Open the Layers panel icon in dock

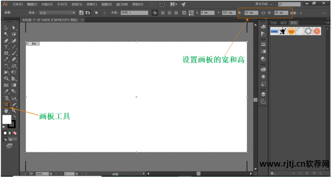263,94
